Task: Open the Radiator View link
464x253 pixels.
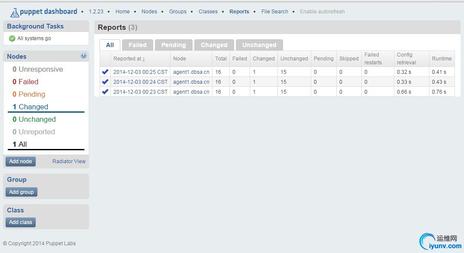Action: [x=69, y=161]
